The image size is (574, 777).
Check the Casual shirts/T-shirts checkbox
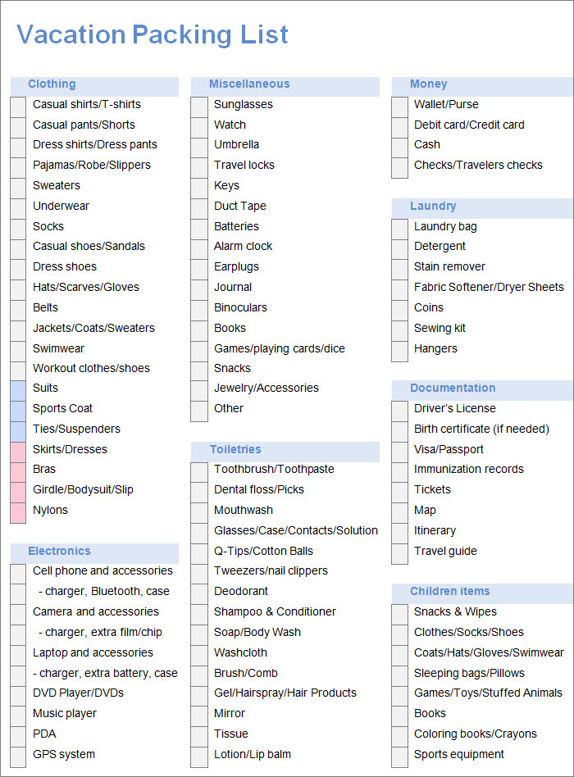click(18, 107)
